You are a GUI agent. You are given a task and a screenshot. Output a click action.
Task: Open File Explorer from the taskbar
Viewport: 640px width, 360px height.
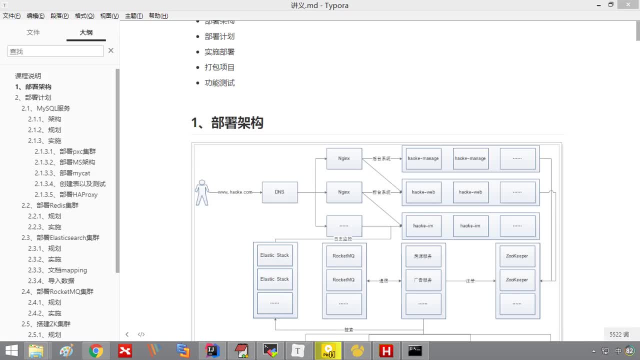click(36, 351)
